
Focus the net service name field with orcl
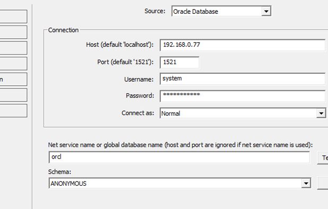[x=179, y=158]
